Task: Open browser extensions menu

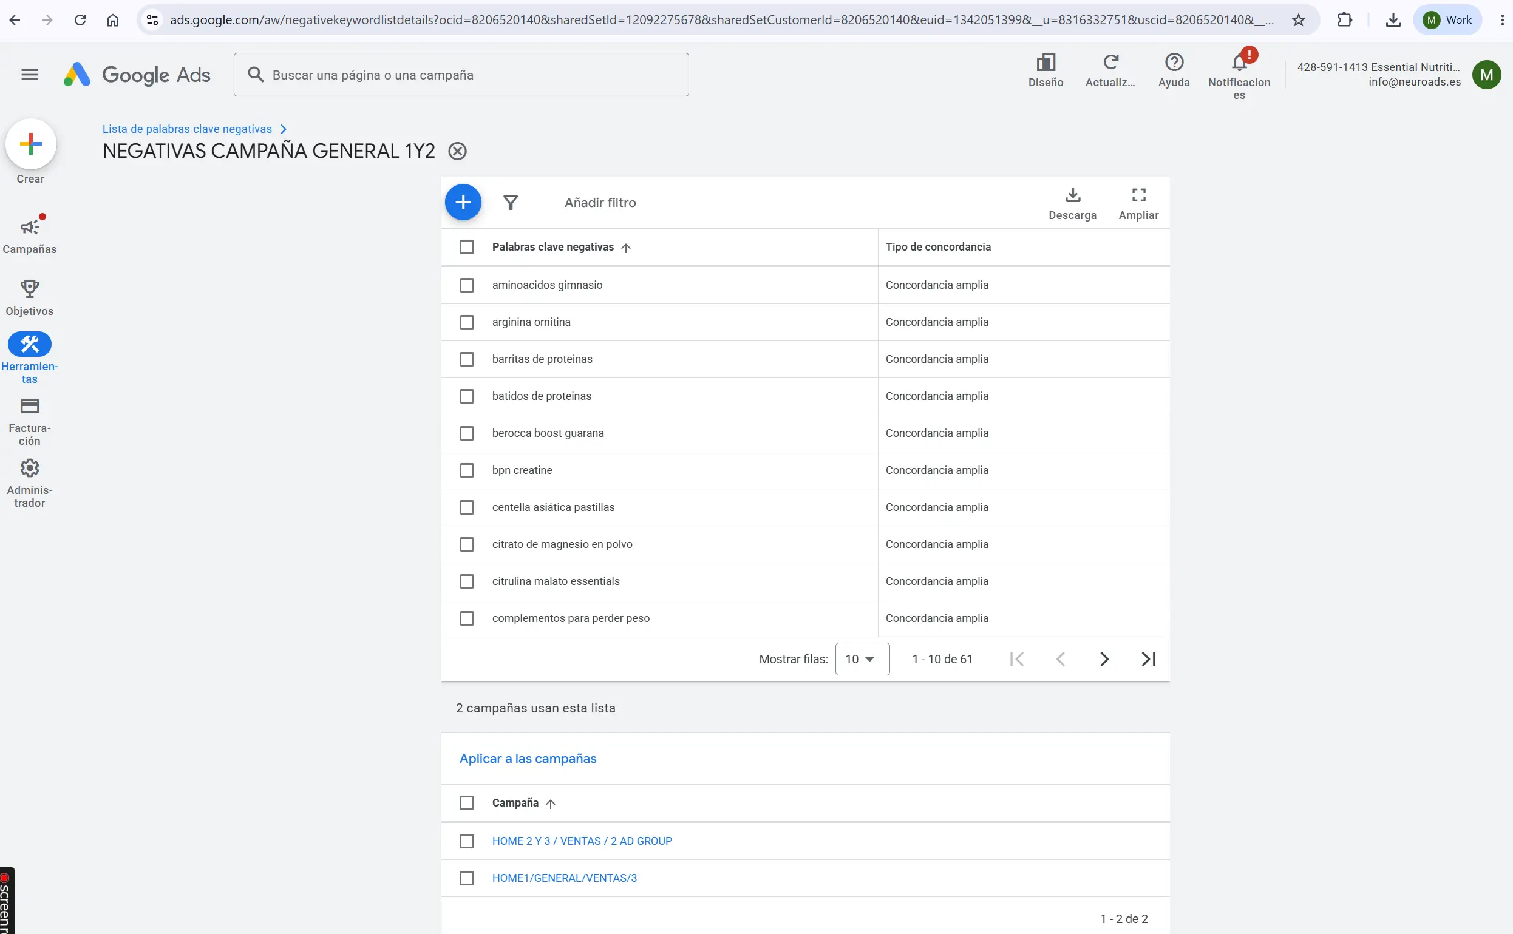Action: [x=1344, y=20]
